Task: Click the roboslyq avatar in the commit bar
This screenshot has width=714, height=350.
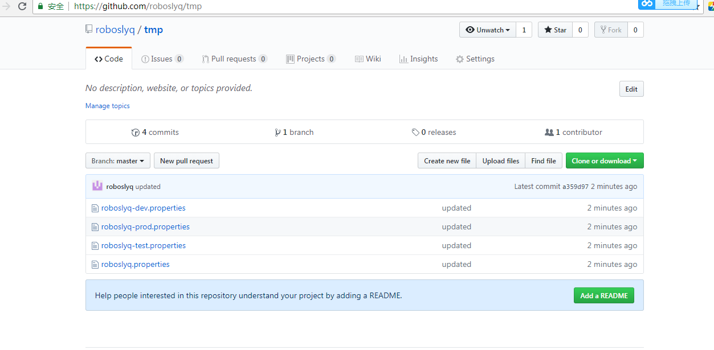Action: point(97,186)
